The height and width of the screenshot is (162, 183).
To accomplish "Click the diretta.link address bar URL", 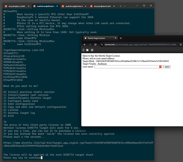I will click(x=141, y=44).
